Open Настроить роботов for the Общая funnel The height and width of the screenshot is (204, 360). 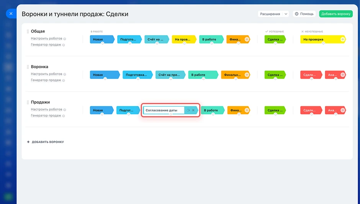coord(46,39)
